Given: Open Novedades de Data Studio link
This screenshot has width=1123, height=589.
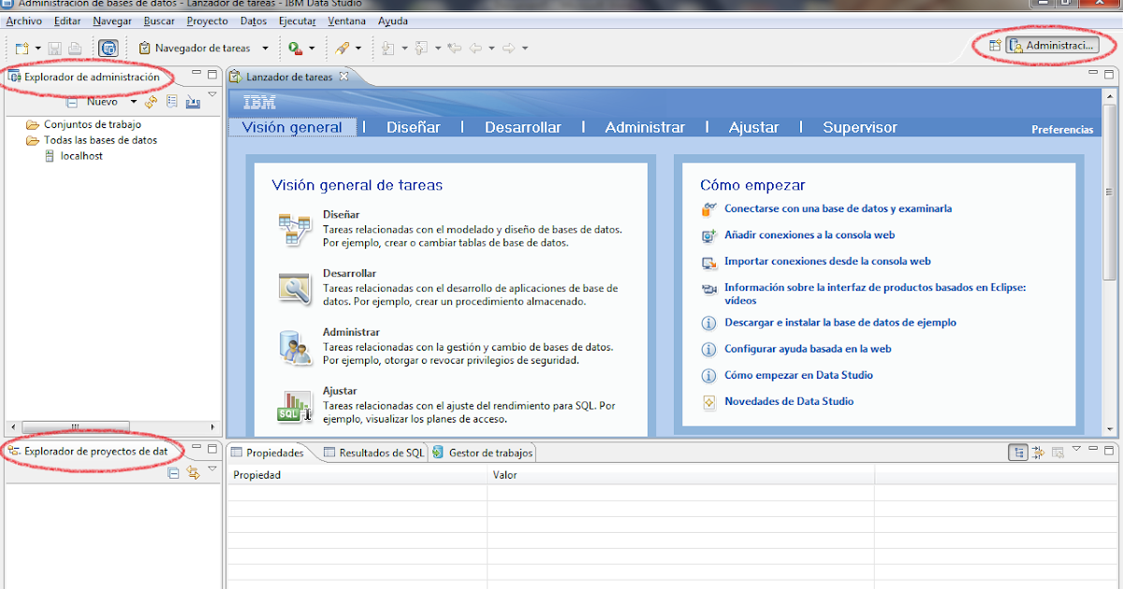Looking at the screenshot, I should (789, 401).
